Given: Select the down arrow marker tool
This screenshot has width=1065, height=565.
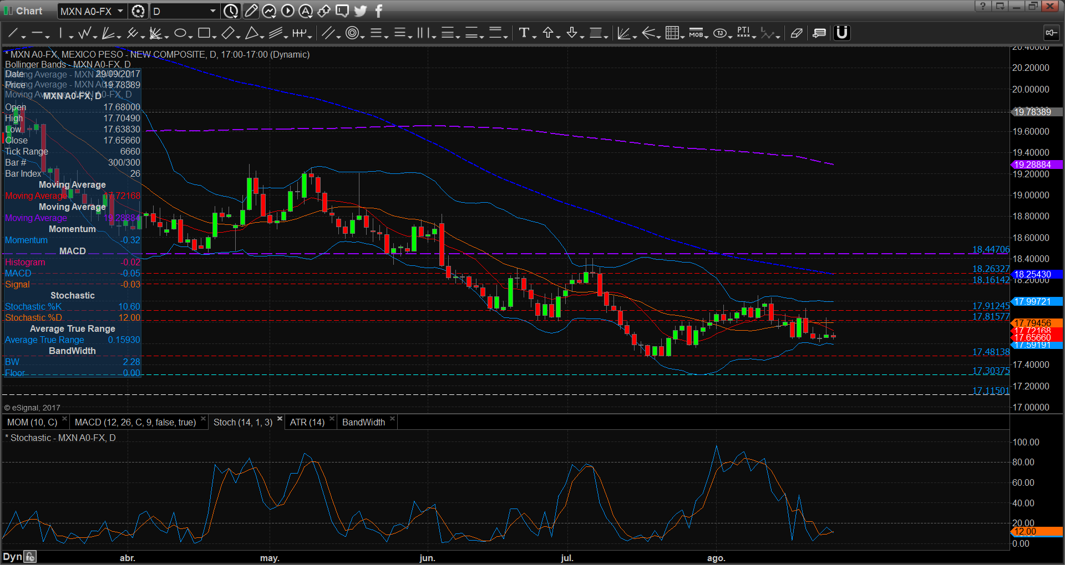Looking at the screenshot, I should [x=572, y=33].
